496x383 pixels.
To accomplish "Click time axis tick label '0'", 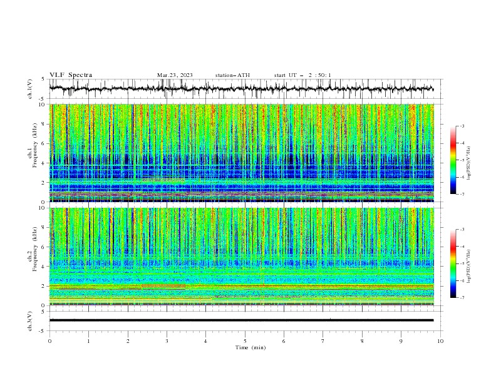I will tap(49, 341).
